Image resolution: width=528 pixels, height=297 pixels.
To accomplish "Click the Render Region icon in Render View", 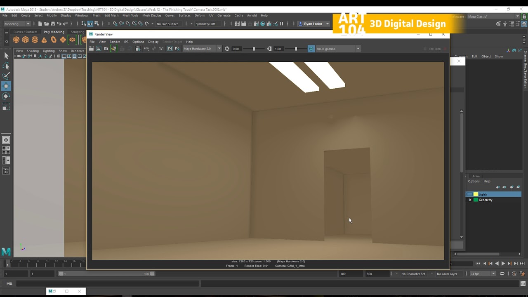I will point(99,49).
